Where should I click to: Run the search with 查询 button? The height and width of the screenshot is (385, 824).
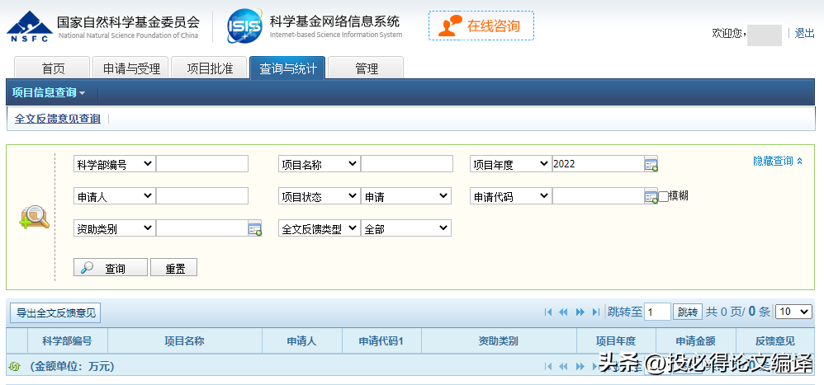click(x=111, y=267)
